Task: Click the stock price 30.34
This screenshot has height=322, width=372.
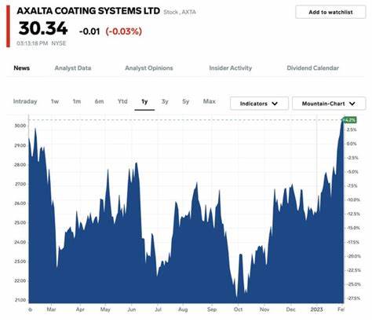Action: coord(43,28)
